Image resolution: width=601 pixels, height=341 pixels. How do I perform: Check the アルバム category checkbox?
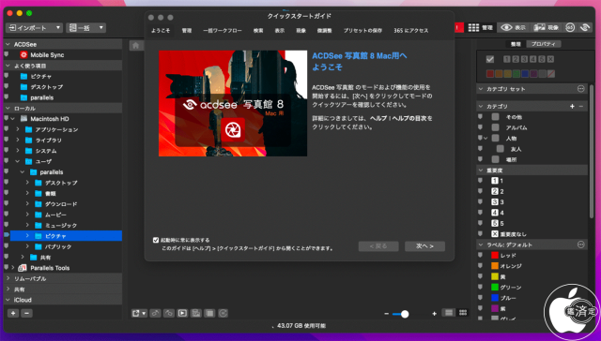[496, 127]
